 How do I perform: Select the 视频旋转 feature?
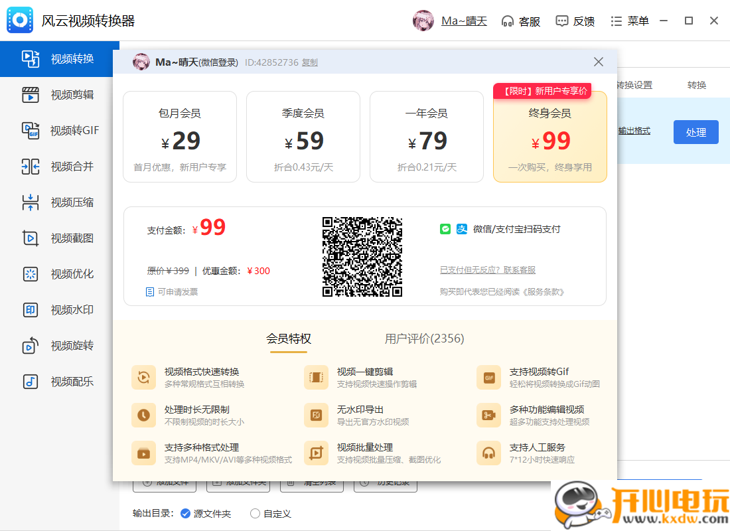pyautogui.click(x=58, y=345)
